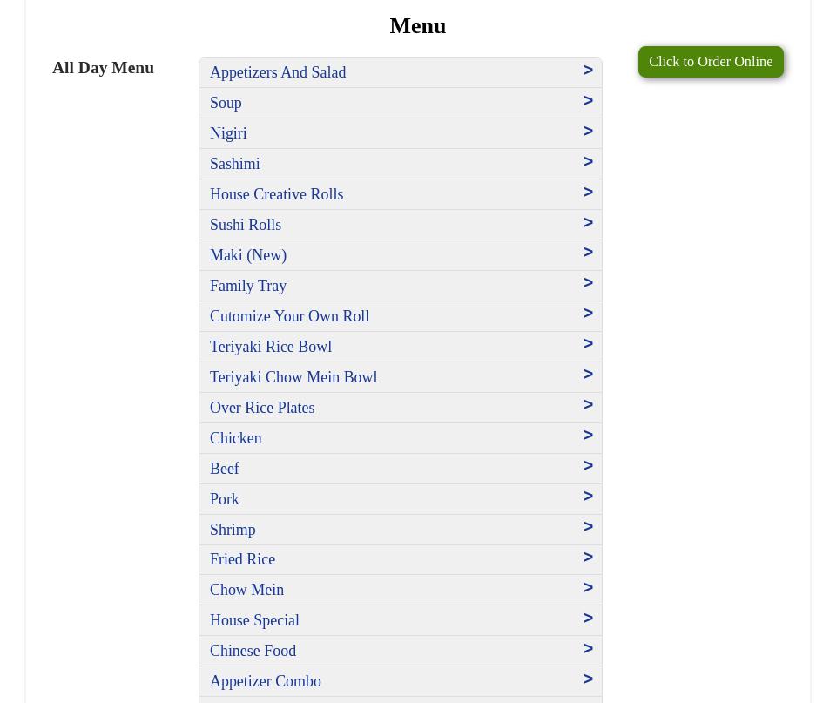Expand the Soup category arrow
The height and width of the screenshot is (703, 823).
[588, 101]
